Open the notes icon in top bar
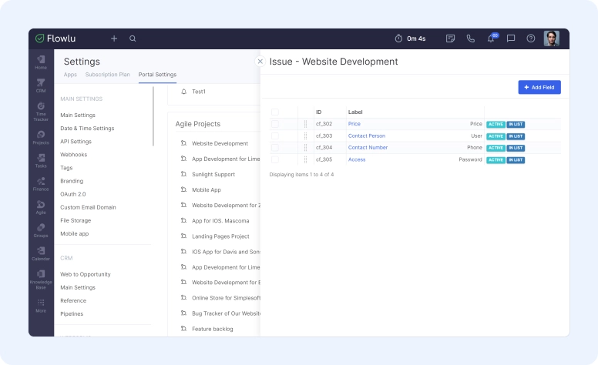The image size is (598, 365). (450, 39)
